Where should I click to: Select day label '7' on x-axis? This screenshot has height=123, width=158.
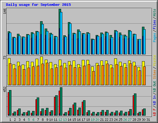click(x=38, y=120)
